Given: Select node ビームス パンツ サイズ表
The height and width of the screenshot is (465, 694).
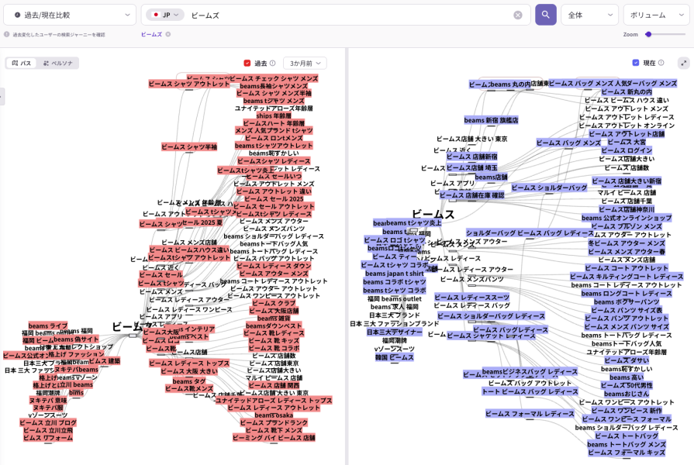Looking at the screenshot, I should tap(627, 310).
